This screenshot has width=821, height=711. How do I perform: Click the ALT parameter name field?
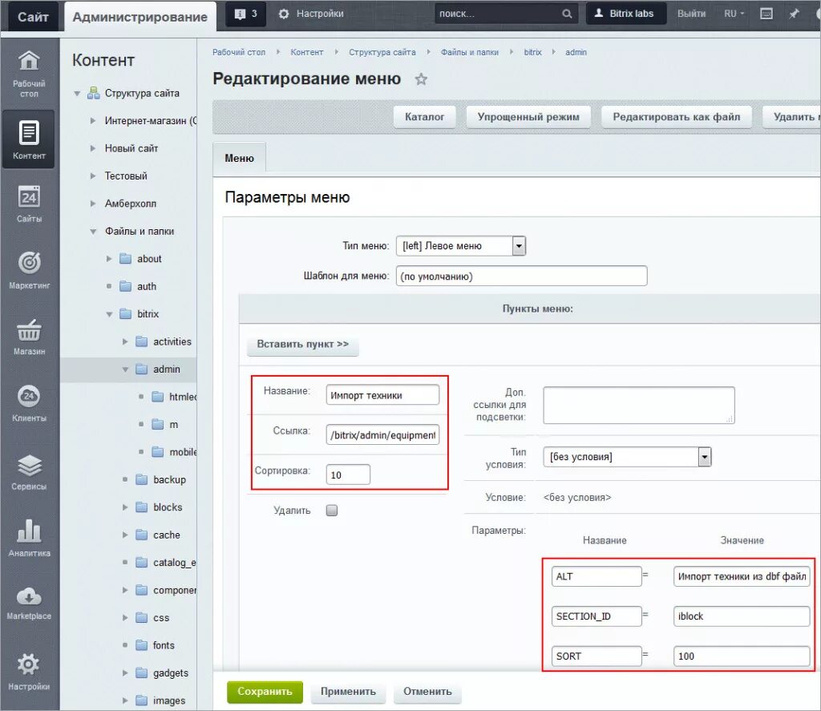(x=597, y=576)
